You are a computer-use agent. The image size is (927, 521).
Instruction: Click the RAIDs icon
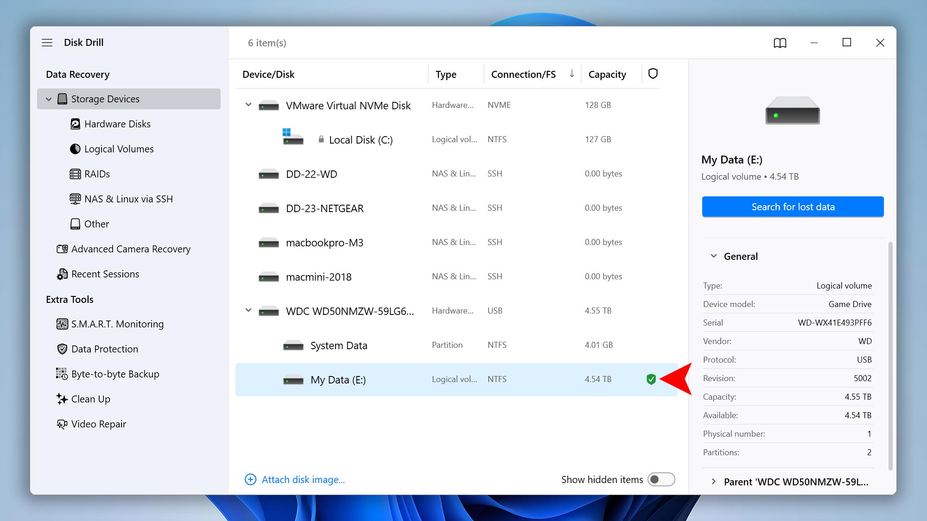(x=75, y=174)
